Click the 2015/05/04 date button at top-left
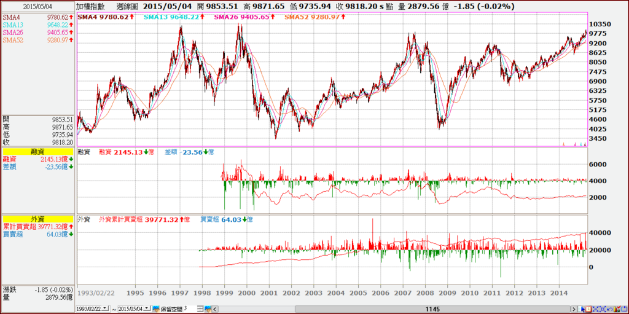This screenshot has height=314, width=629. (x=37, y=7)
